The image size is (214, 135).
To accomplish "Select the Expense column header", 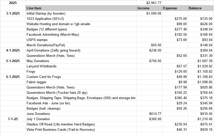I will 175,8.
